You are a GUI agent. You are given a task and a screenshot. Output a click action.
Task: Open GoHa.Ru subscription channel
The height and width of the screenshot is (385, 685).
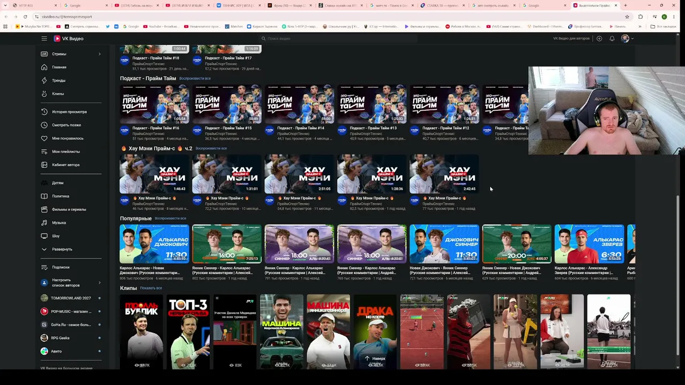pyautogui.click(x=71, y=325)
